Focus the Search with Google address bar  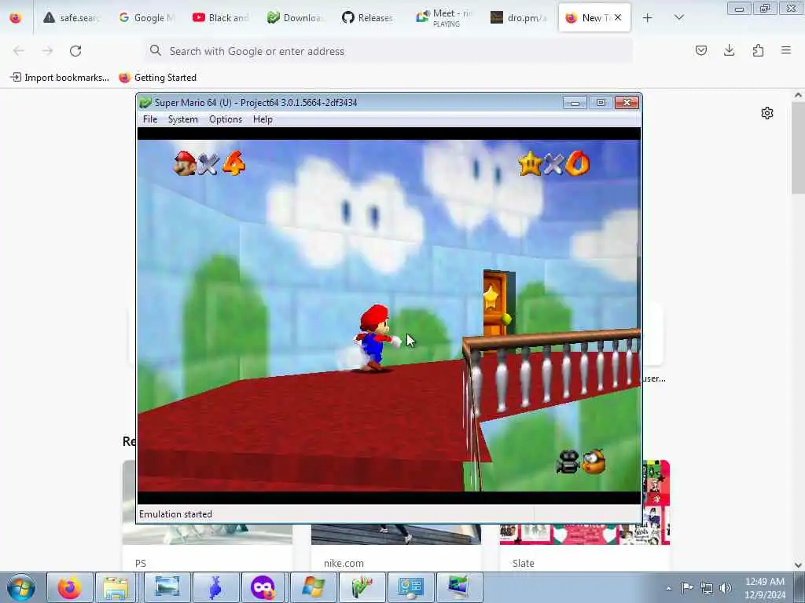point(388,51)
